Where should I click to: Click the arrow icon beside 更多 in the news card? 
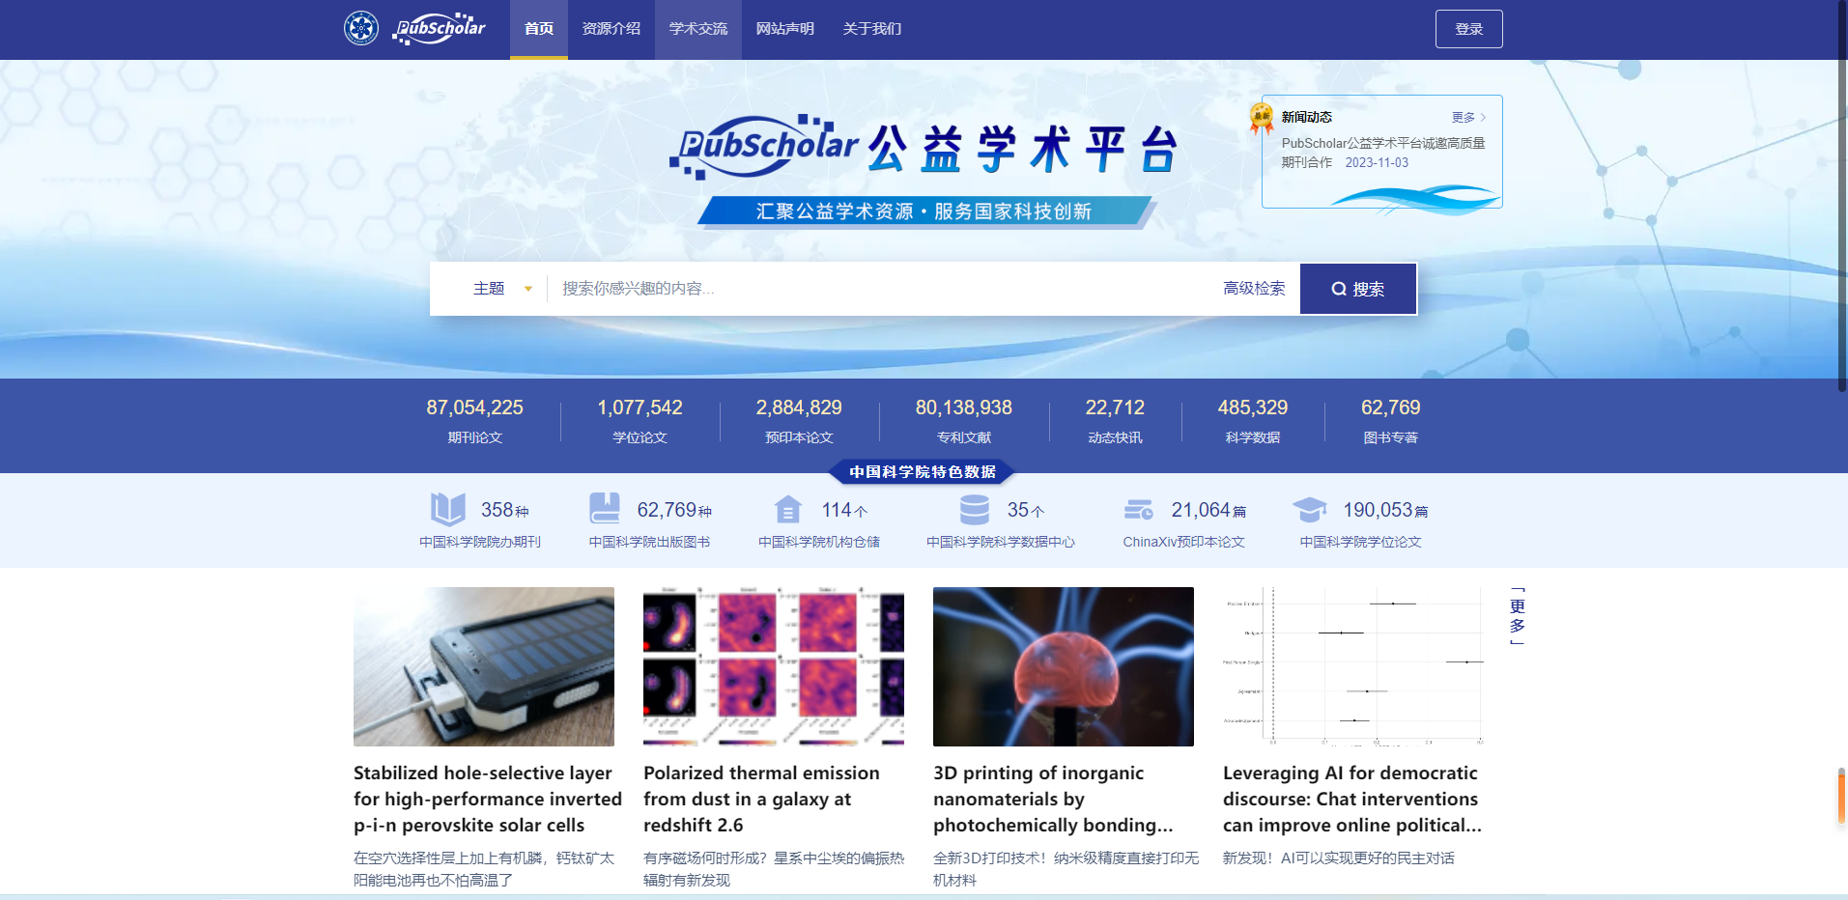point(1483,117)
